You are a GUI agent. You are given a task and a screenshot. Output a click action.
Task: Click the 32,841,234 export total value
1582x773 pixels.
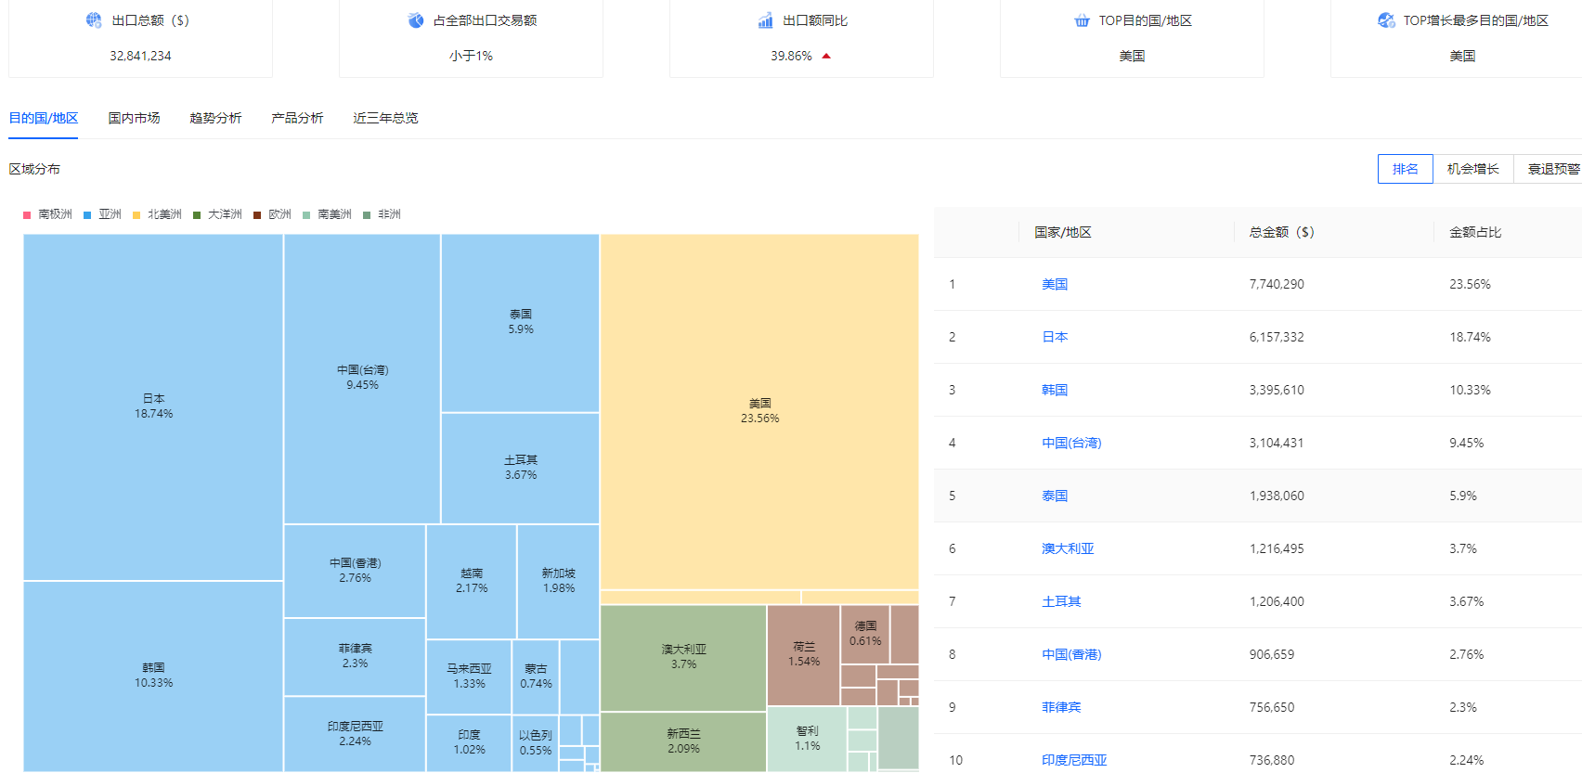140,56
